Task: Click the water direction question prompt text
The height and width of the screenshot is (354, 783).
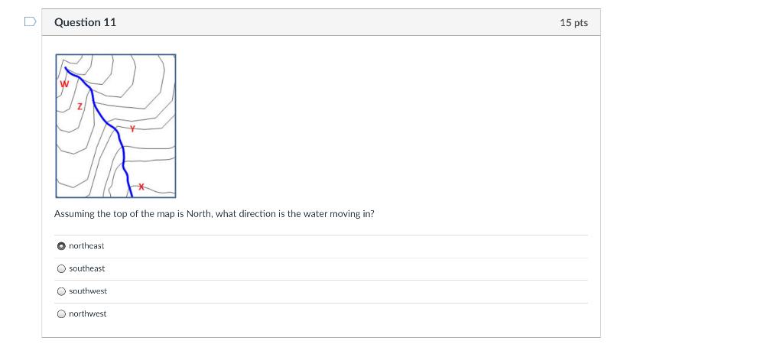Action: (x=214, y=213)
